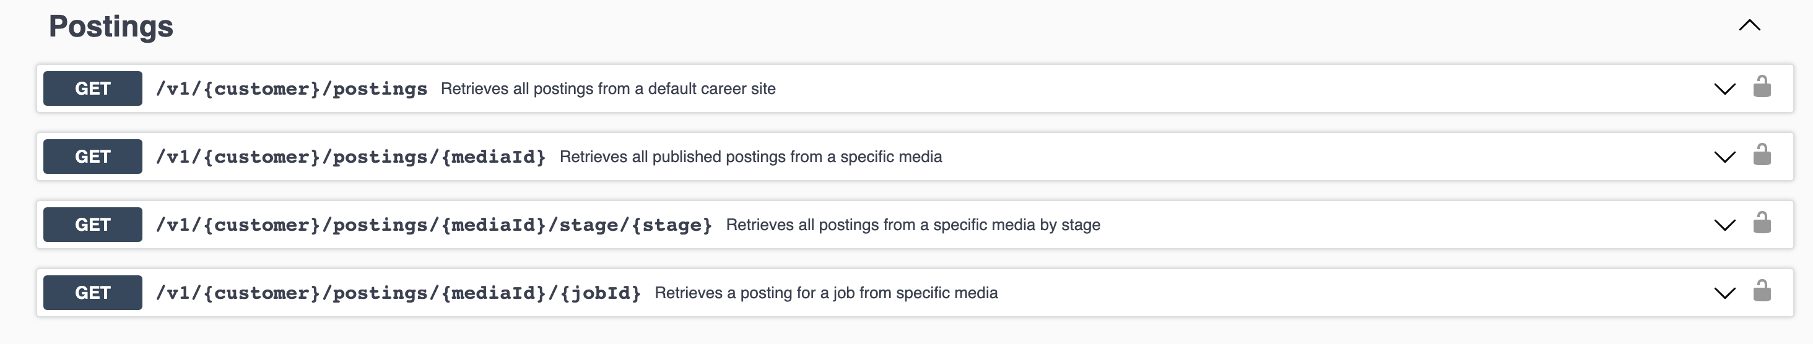Screen dimensions: 1813x344
Task: Click GET badge for postings/{mediaId}
Action: 92,157
